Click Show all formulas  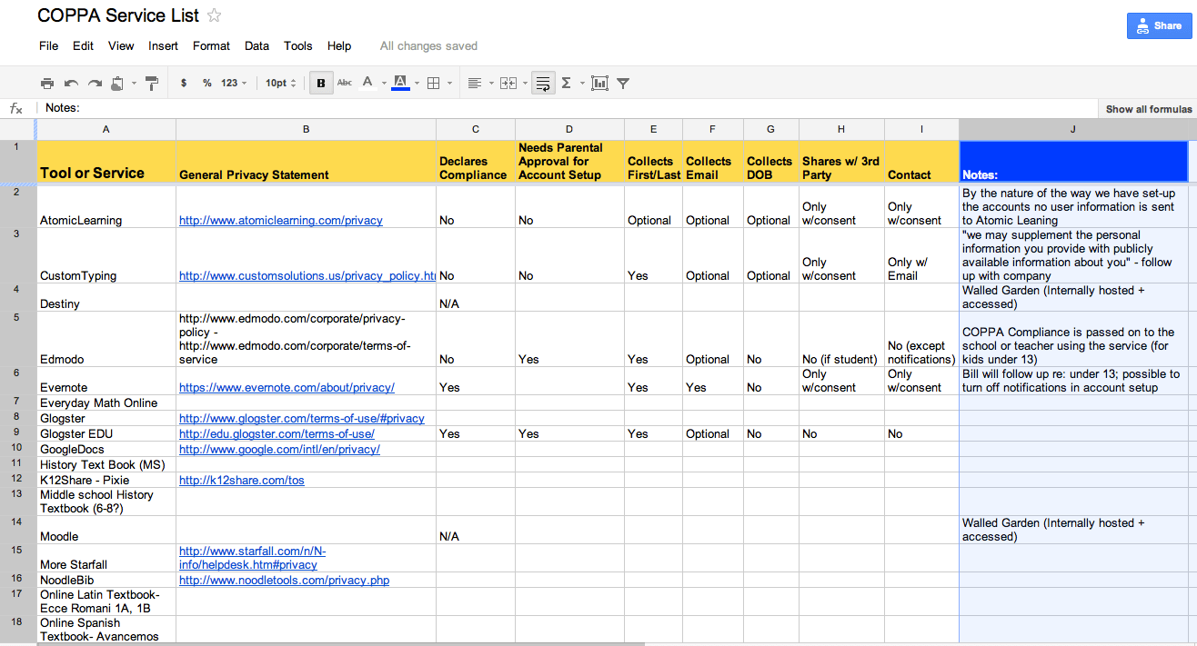pos(1149,109)
